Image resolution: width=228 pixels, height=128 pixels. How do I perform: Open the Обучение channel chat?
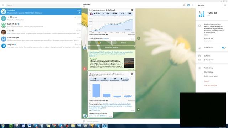(x=41, y=18)
